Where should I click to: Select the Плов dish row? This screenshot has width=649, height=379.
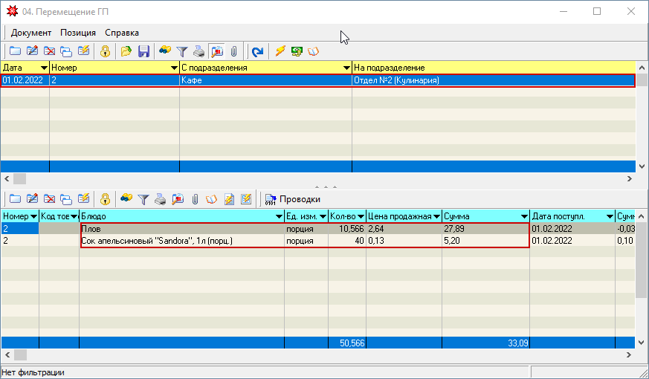(x=181, y=229)
